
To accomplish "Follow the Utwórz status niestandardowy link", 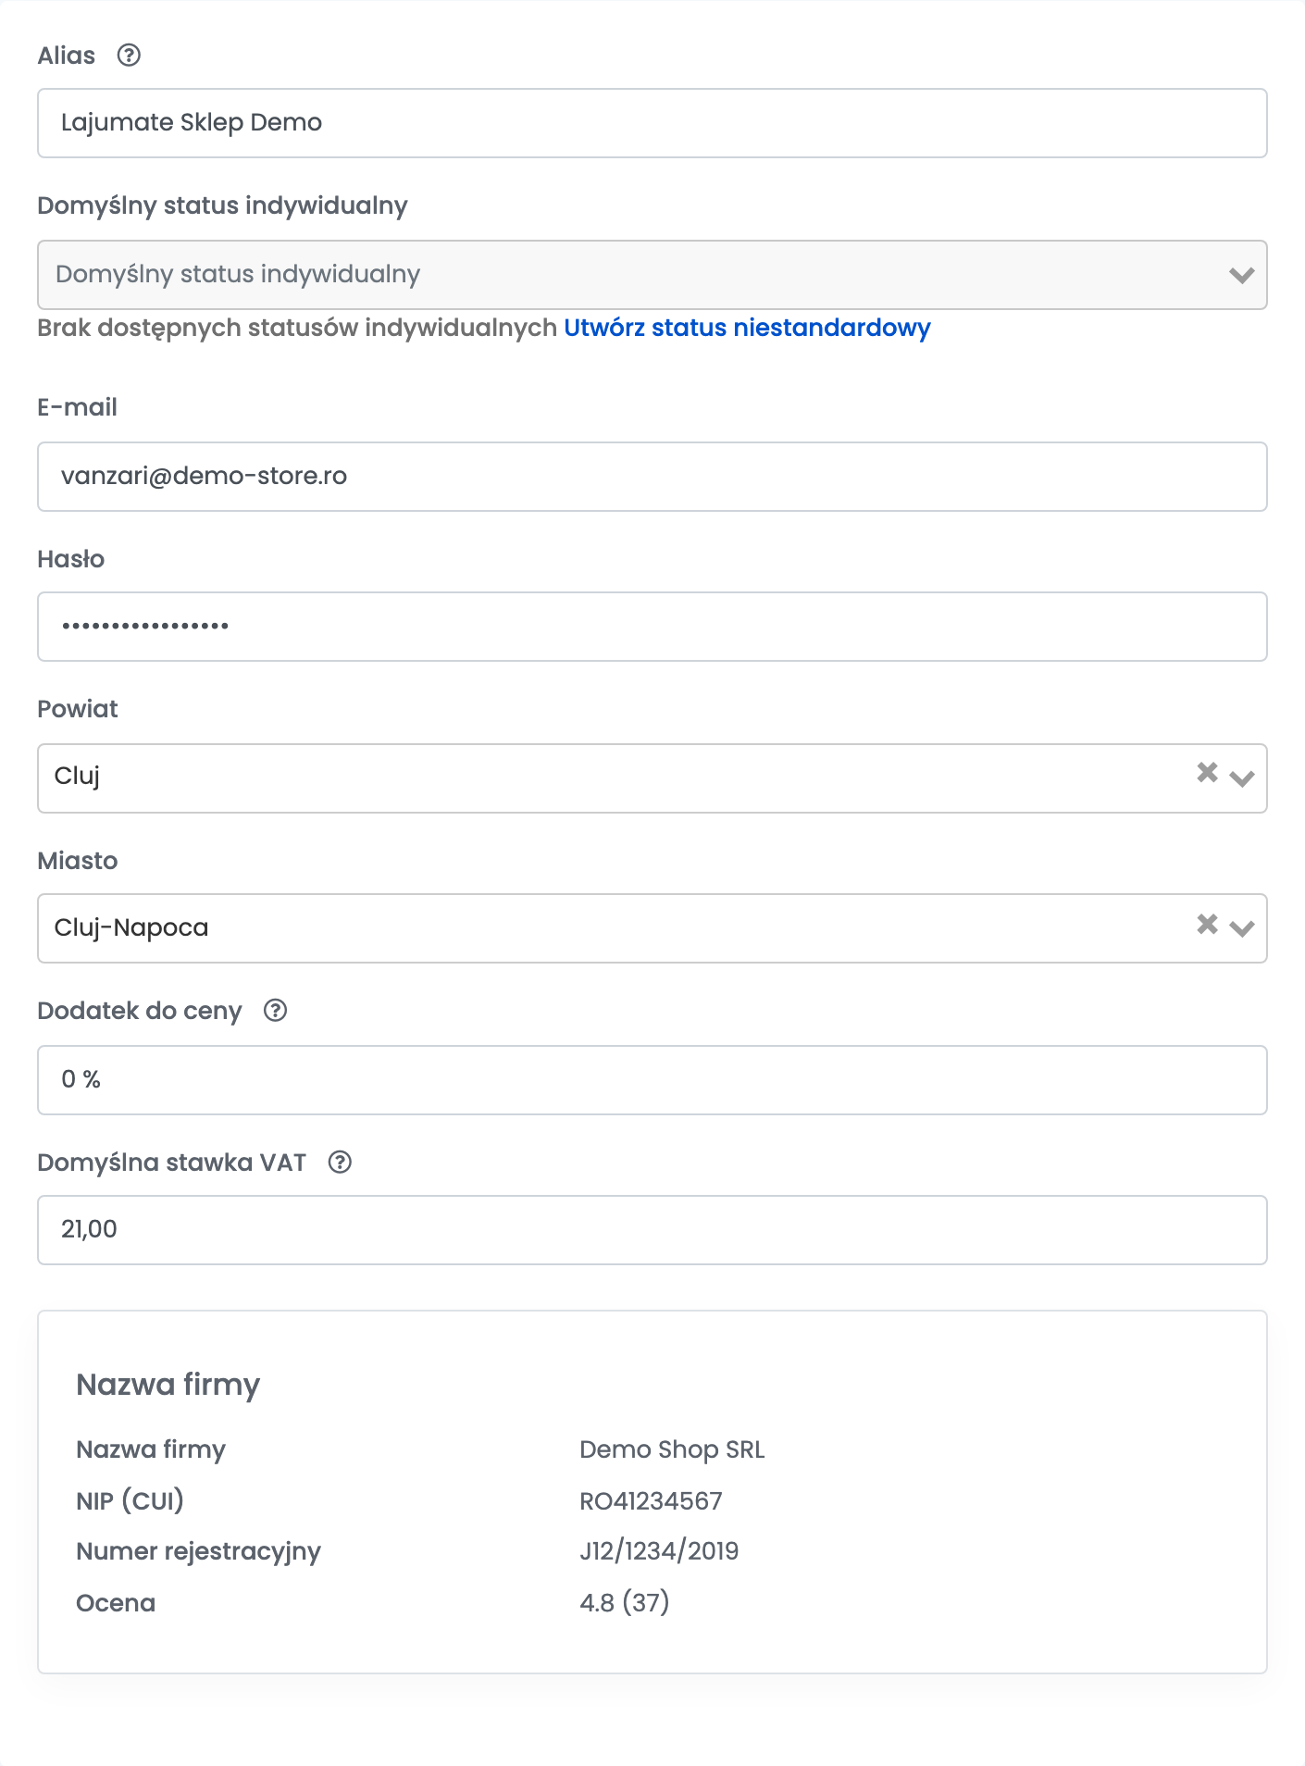I will tap(747, 328).
